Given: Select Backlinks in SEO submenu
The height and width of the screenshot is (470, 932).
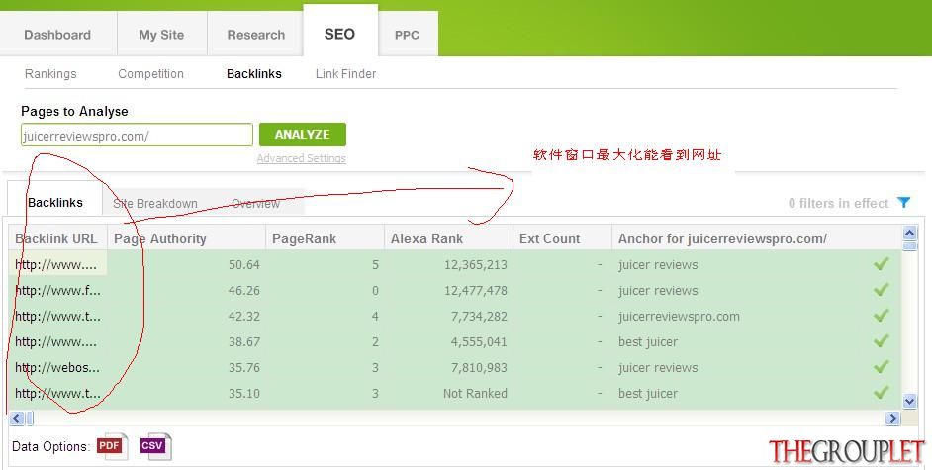Looking at the screenshot, I should [254, 73].
